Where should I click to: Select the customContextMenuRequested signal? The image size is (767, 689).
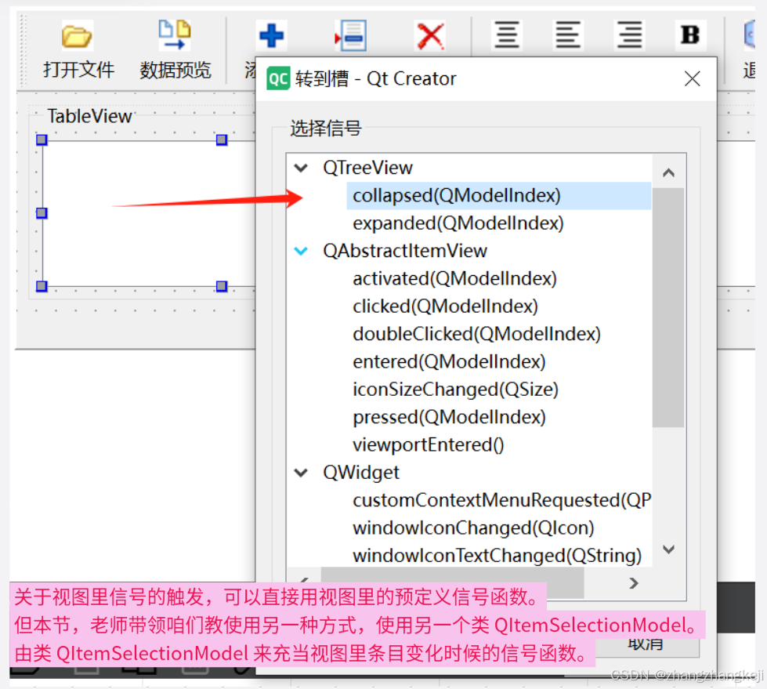pyautogui.click(x=502, y=500)
